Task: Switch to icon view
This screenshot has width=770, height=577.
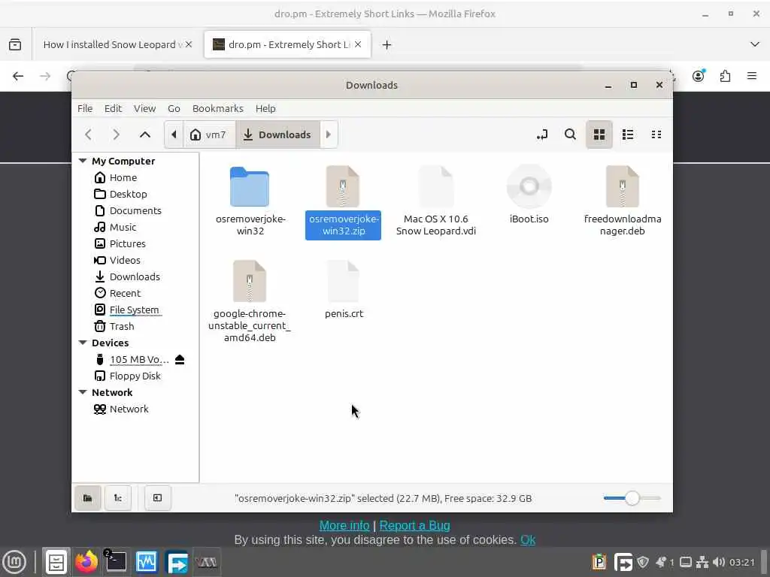Action: (x=599, y=134)
